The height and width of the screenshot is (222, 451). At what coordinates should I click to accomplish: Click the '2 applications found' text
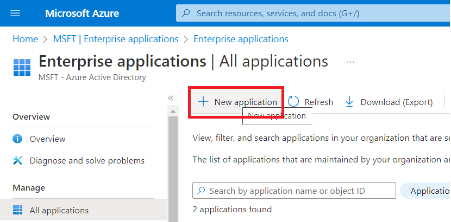(232, 210)
